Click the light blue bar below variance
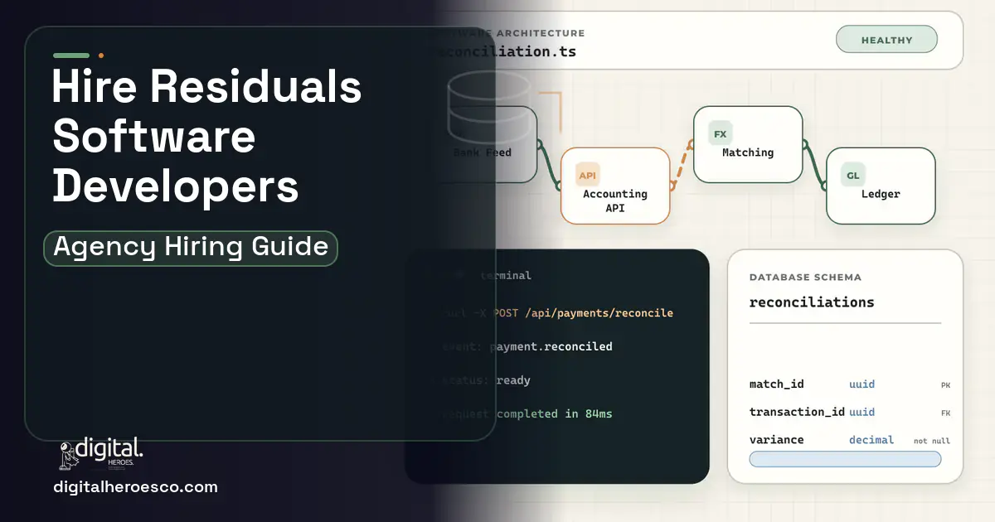The image size is (995, 522). click(x=845, y=459)
